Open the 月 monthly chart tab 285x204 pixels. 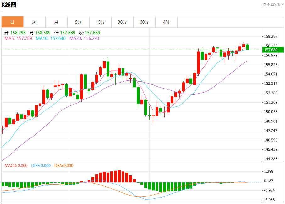tap(56, 22)
